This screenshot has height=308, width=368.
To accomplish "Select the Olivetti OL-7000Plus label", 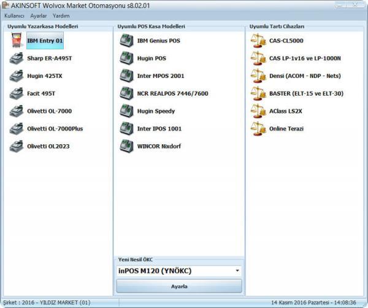I will point(55,129).
